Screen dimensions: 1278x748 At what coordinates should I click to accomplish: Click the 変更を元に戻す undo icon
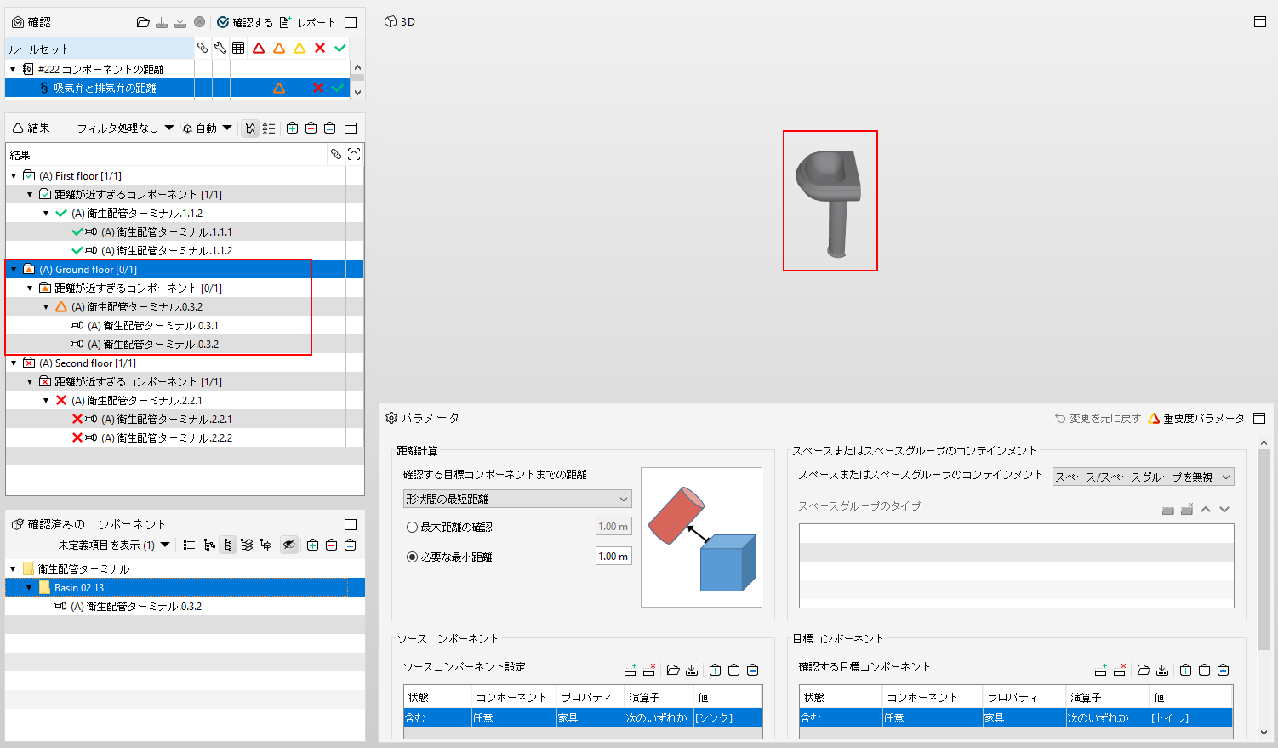[x=1060, y=419]
